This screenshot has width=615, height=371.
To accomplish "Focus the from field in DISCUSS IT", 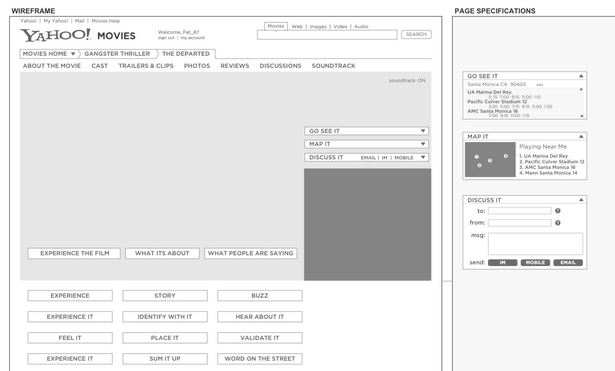I will (x=520, y=223).
